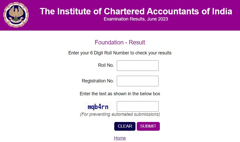240x142 pixels.
Task: Click the captcha image showing mqb4rn
Action: pyautogui.click(x=98, y=107)
